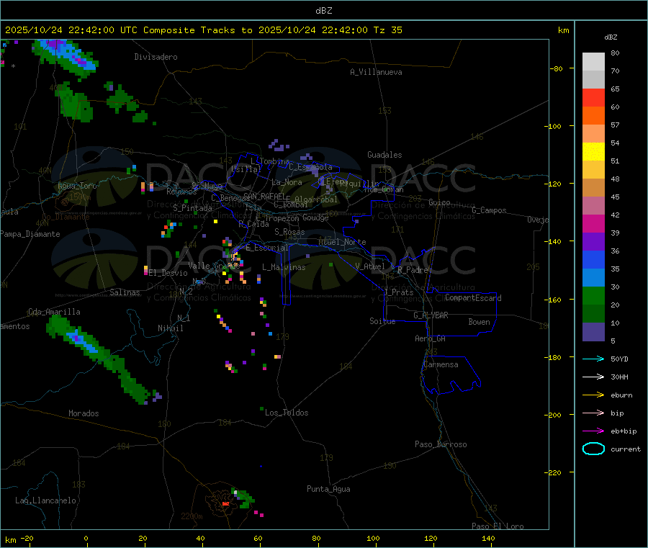This screenshot has width=648, height=548.
Task: Click the 'CompantEscard' map label
Action: click(x=473, y=297)
